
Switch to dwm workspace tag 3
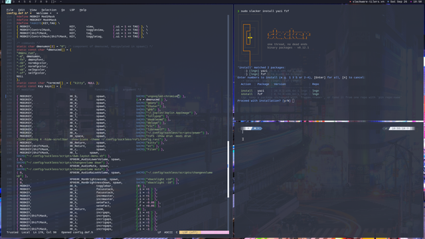tap(13, 1)
